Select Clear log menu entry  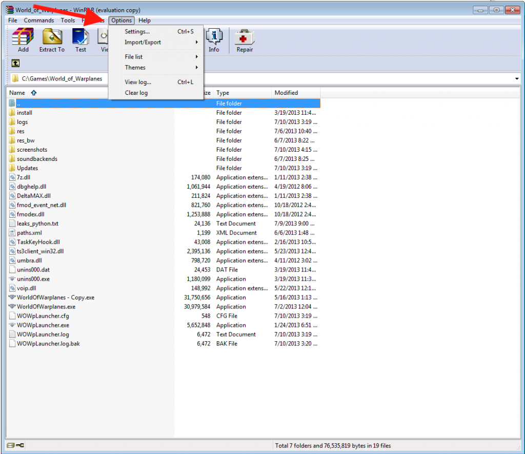[x=156, y=93]
